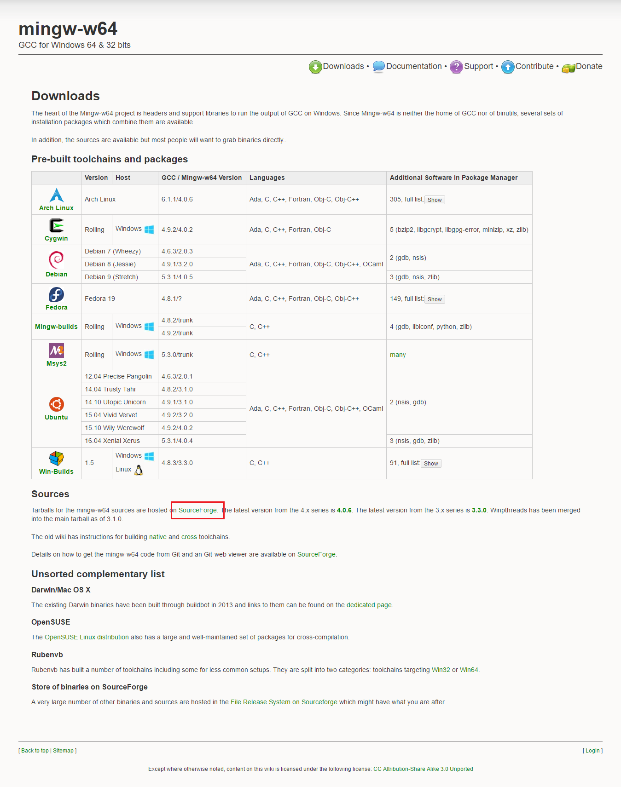Click the 'GCC / Mingw-w64 Version' column header
The image size is (621, 787).
202,178
